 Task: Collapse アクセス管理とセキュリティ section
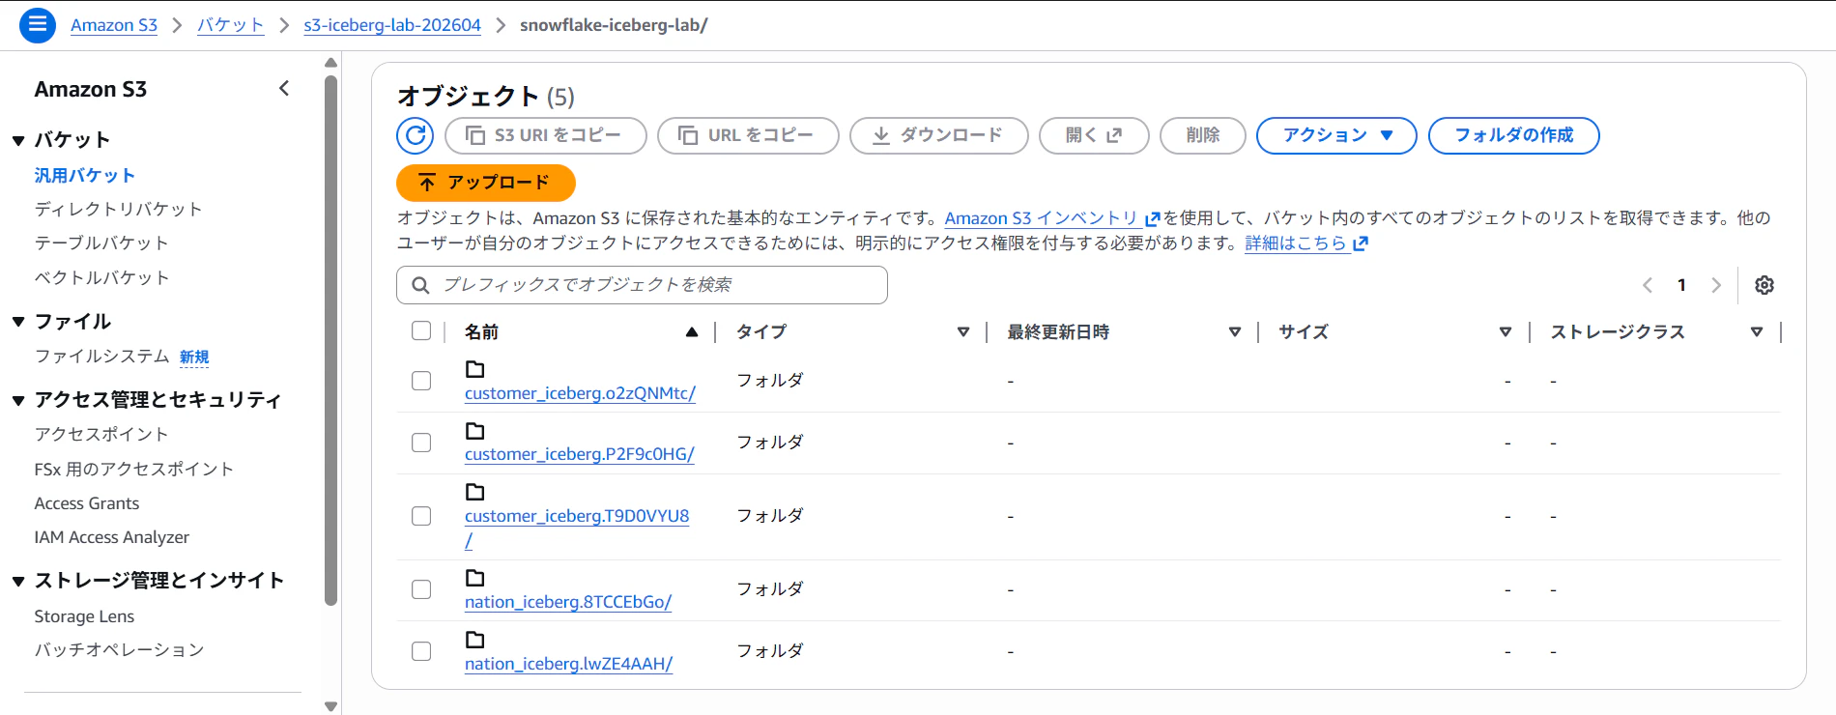point(18,400)
